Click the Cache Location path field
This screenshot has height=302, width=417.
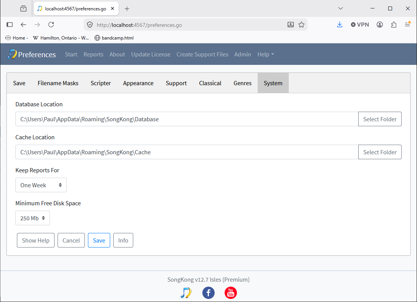[x=187, y=152]
